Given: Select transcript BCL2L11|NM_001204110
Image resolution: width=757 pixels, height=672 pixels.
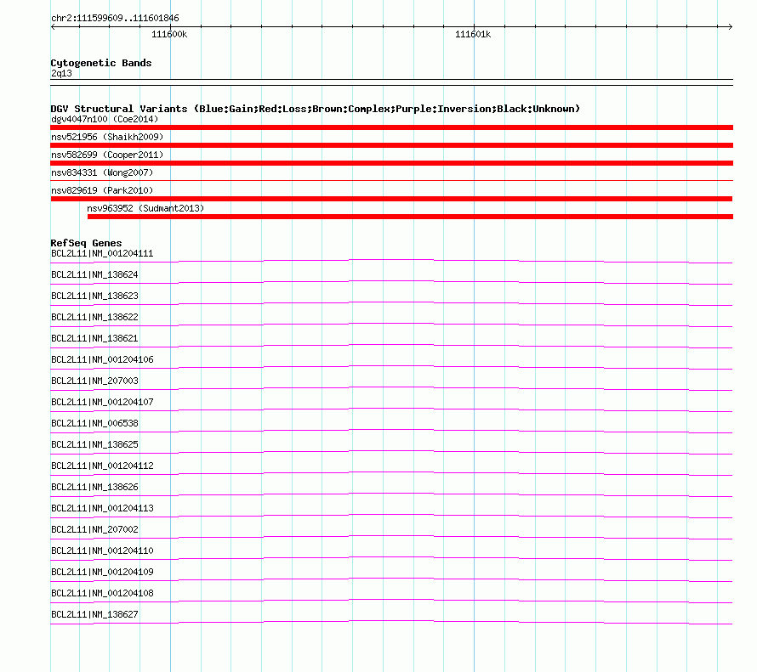Looking at the screenshot, I should [102, 551].
